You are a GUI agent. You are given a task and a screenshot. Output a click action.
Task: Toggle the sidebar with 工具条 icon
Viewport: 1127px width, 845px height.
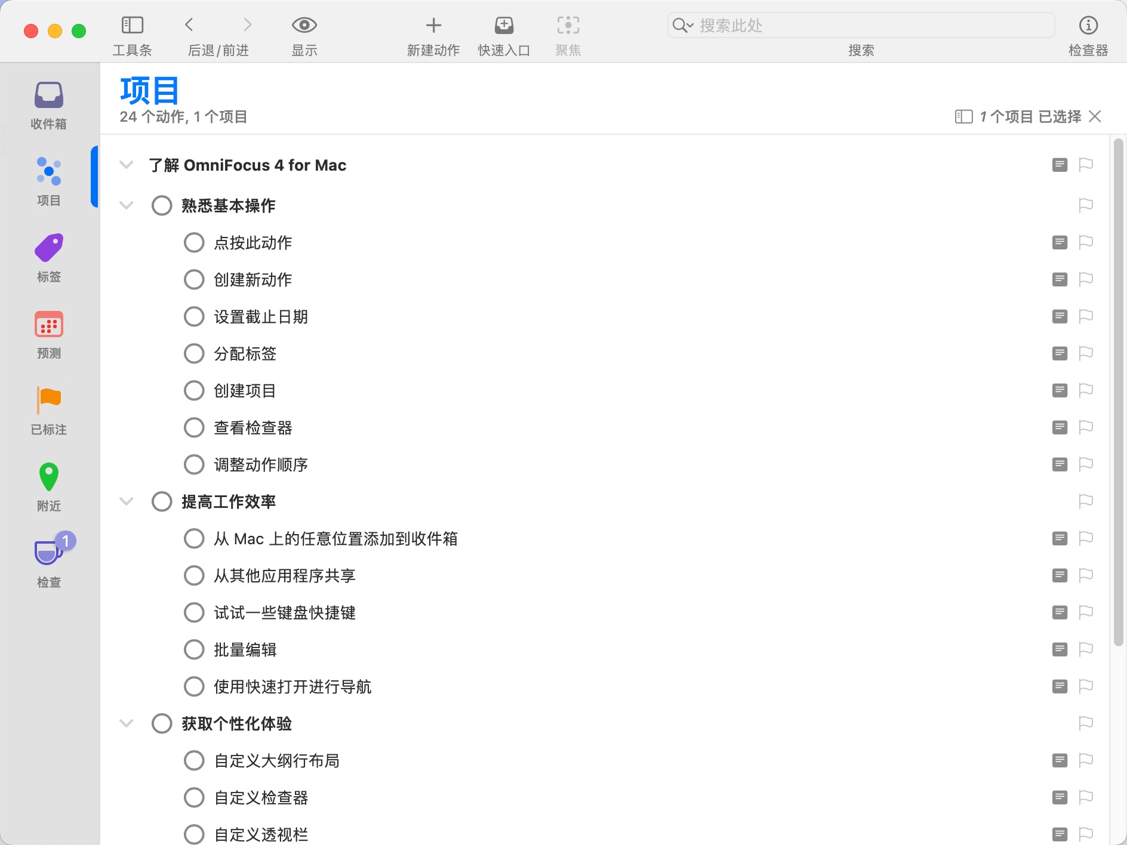click(x=132, y=25)
